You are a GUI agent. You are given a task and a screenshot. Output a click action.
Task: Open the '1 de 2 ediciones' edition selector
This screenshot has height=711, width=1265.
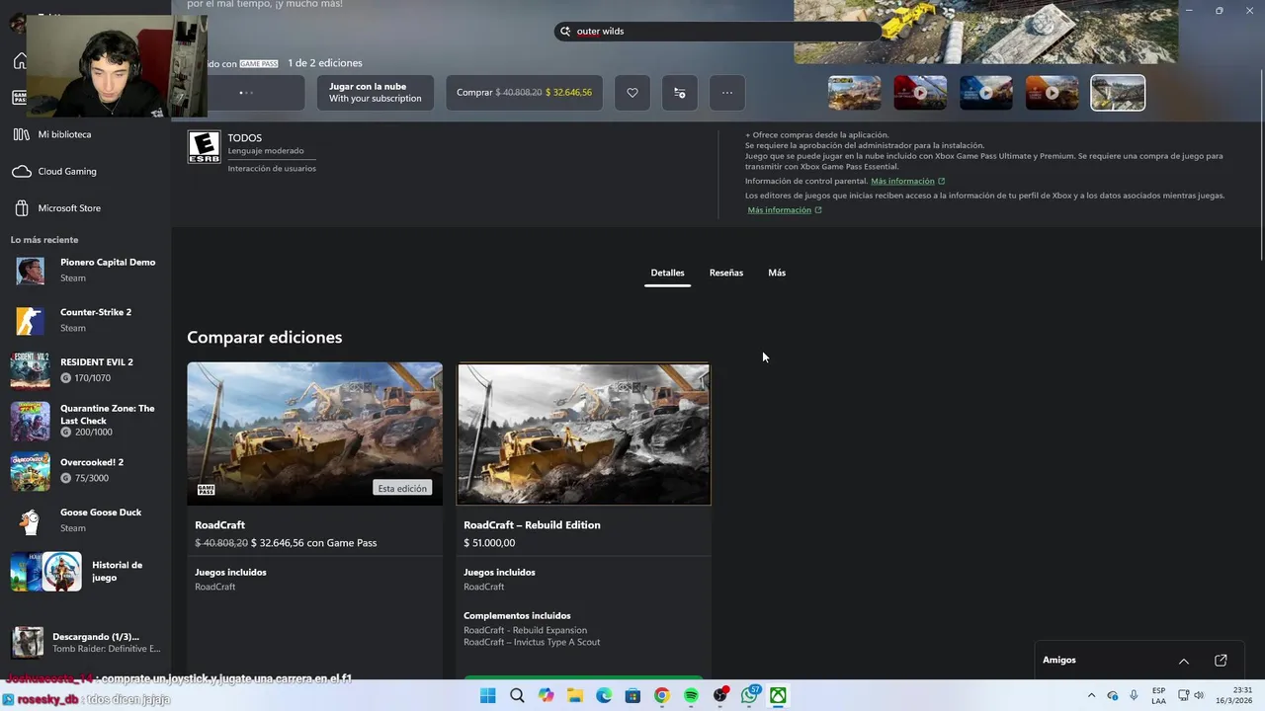(325, 63)
